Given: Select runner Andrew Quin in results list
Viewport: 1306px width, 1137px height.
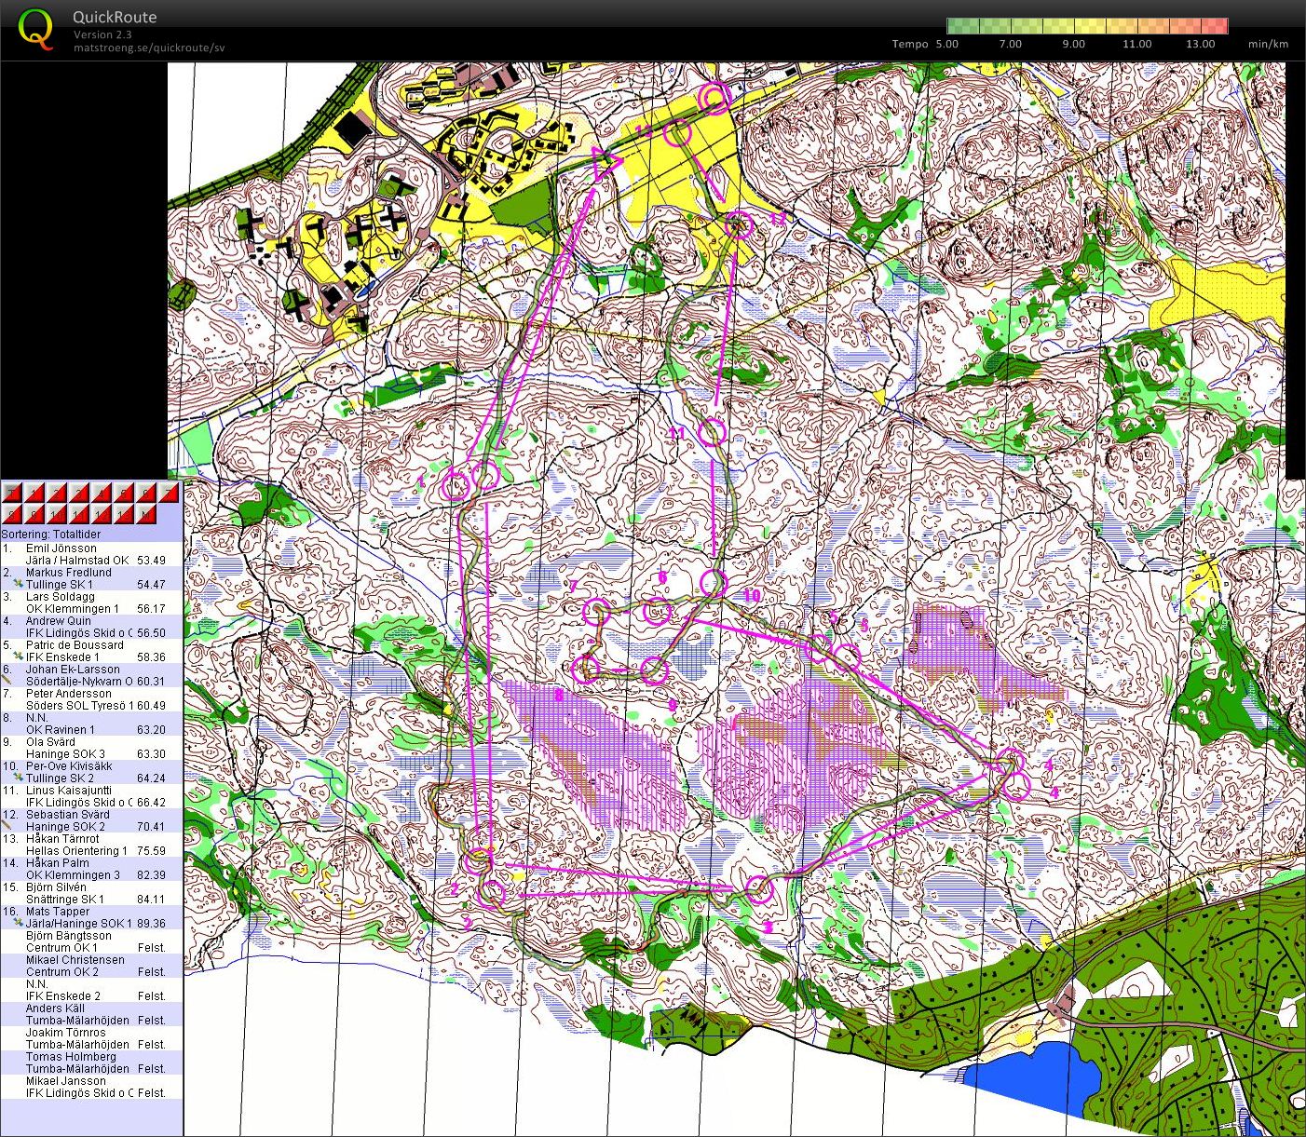Looking at the screenshot, I should coord(59,621).
